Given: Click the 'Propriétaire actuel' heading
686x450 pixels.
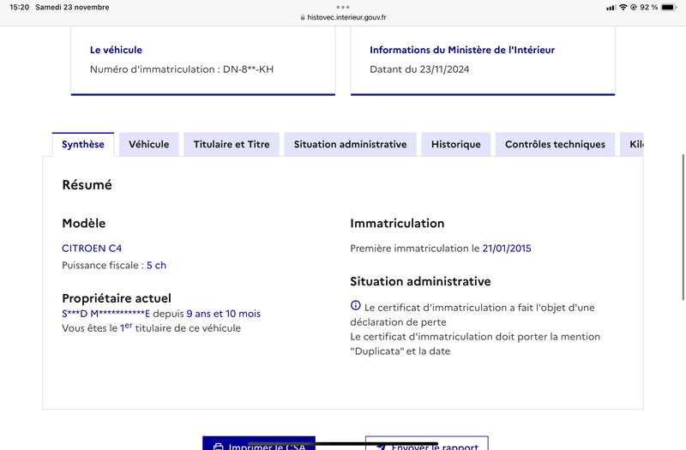Looking at the screenshot, I should (117, 298).
